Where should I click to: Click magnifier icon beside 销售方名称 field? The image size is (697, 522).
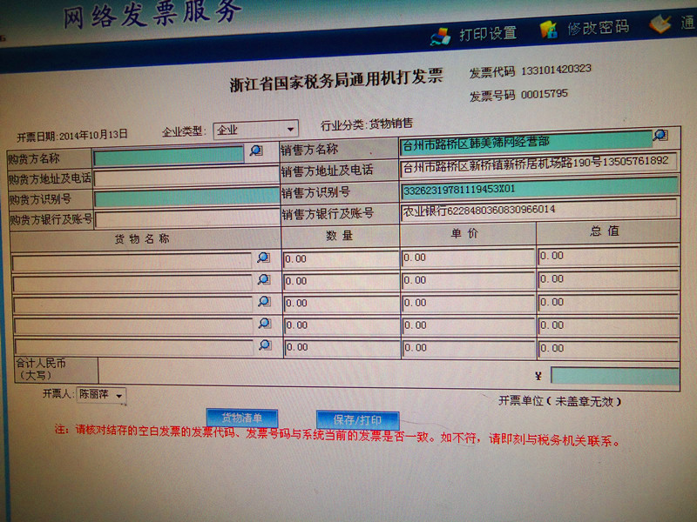660,135
